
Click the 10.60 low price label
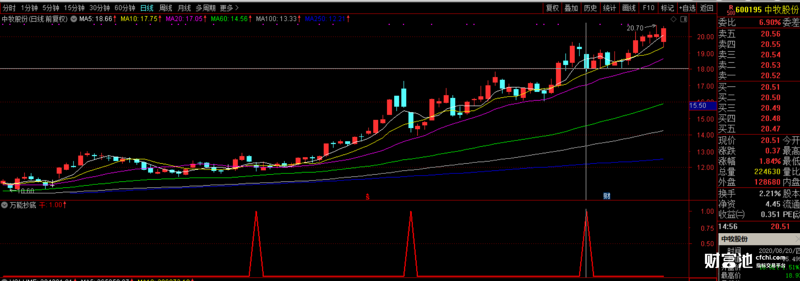coord(26,191)
